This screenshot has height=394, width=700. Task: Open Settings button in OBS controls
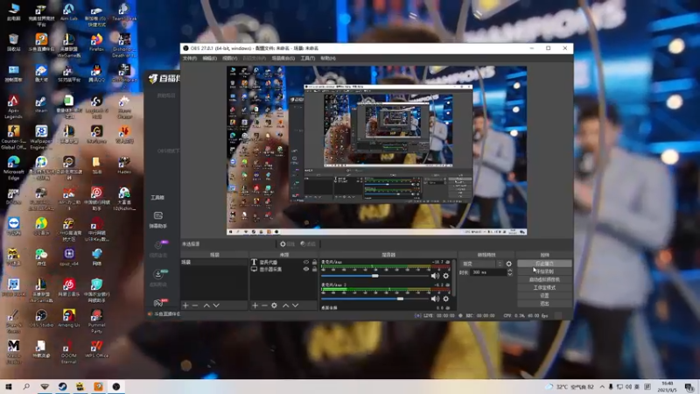(x=544, y=296)
